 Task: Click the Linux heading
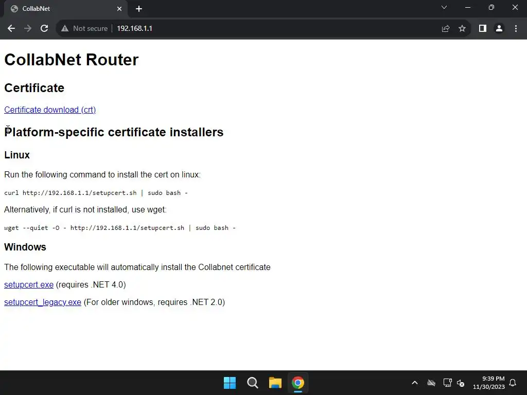[17, 155]
